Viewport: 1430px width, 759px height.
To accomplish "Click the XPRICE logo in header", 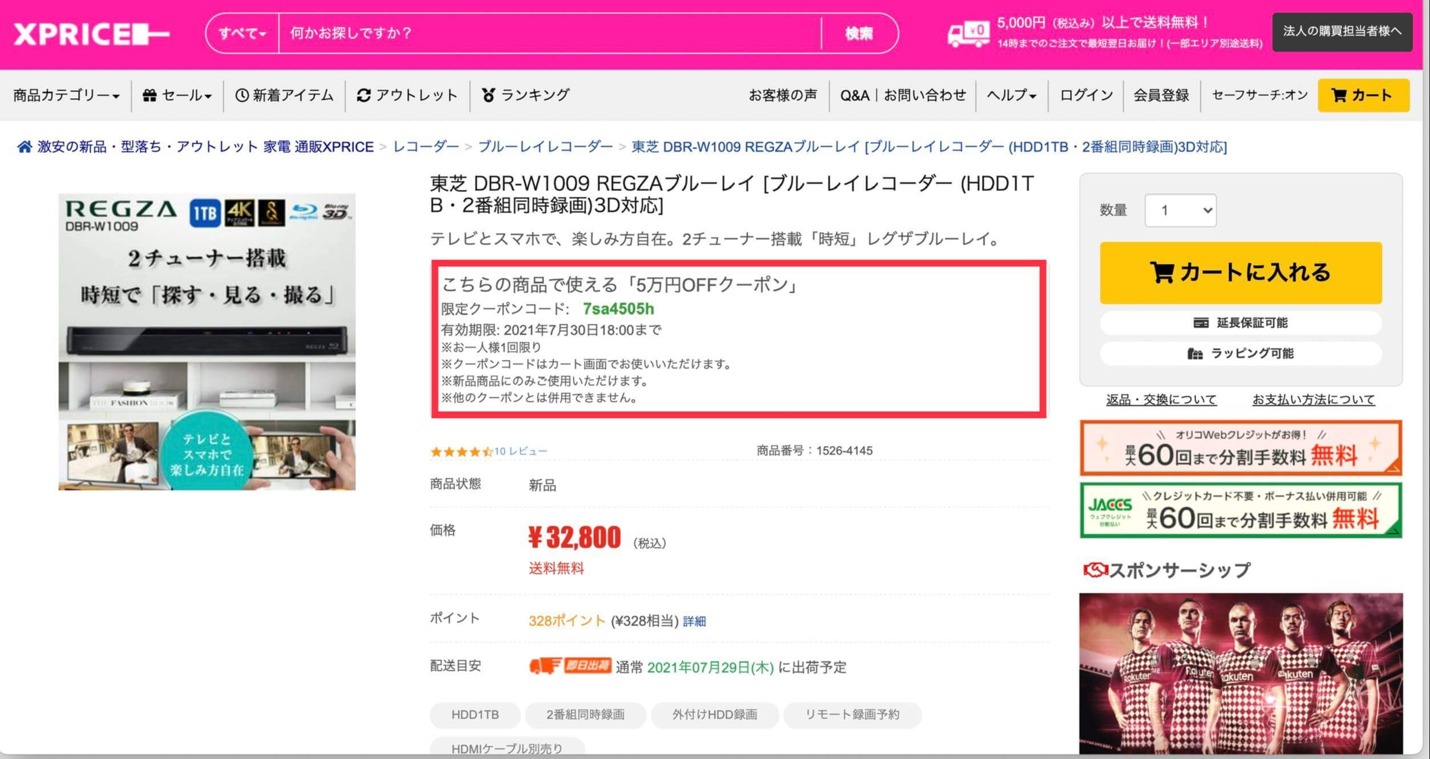I will click(91, 34).
